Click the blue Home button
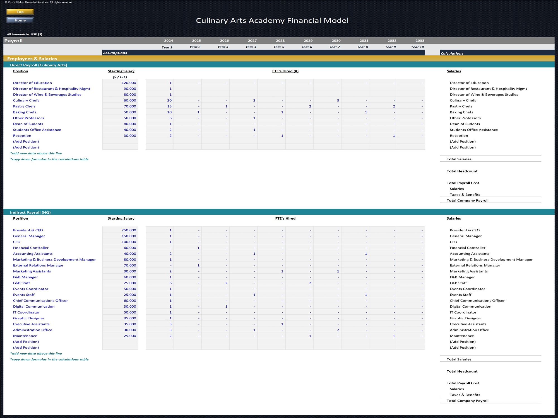The height and width of the screenshot is (418, 558). tap(20, 20)
